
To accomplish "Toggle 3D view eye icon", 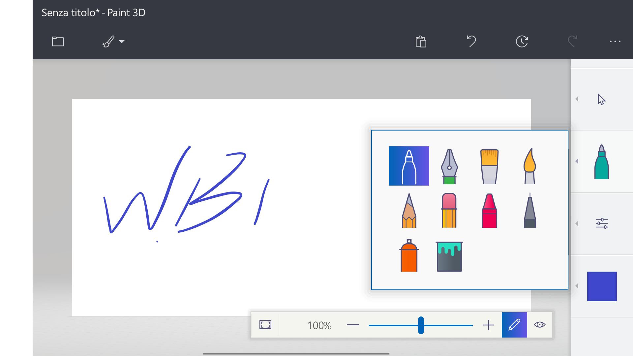I will pyautogui.click(x=539, y=325).
